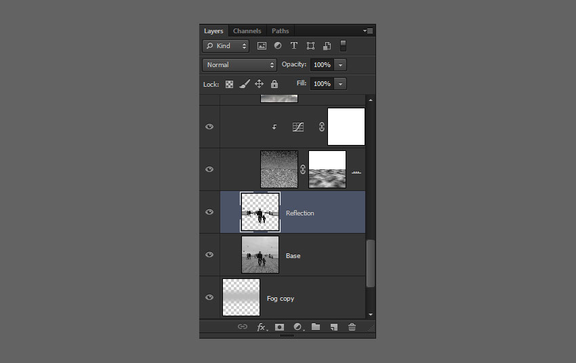This screenshot has width=576, height=363.
Task: Click the Reflection layer thumbnail
Action: (x=260, y=212)
